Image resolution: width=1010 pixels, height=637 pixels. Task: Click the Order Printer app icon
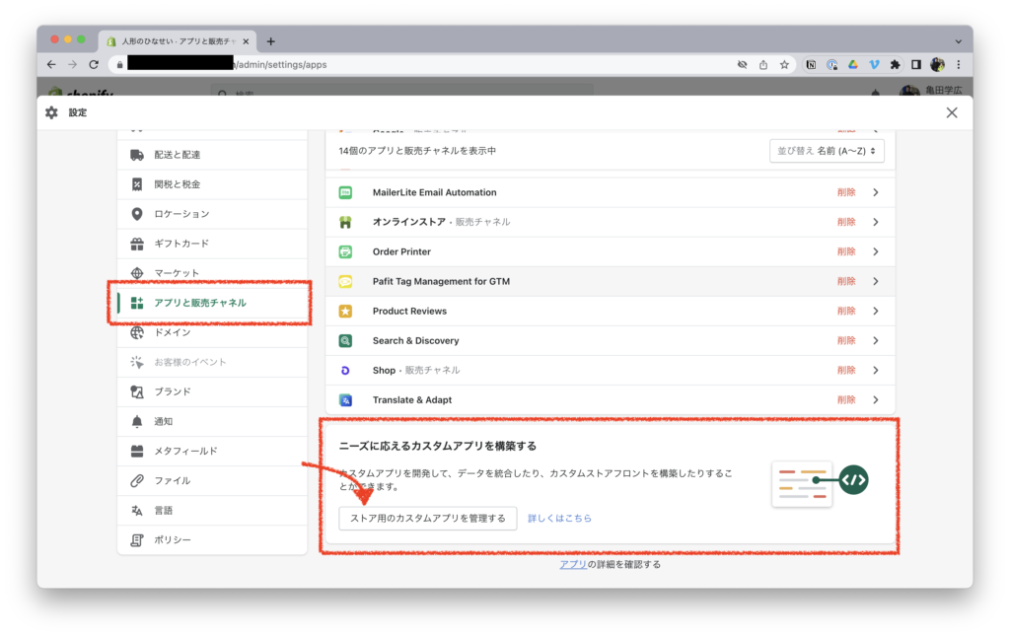point(346,251)
